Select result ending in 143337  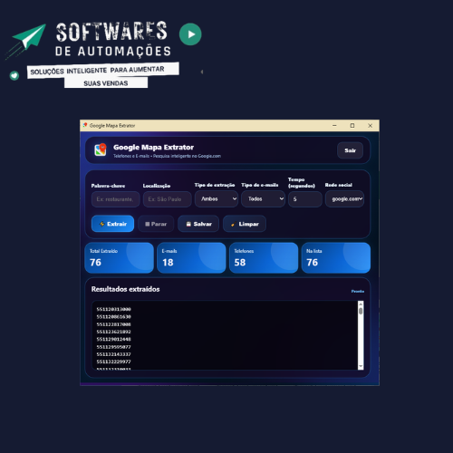pyautogui.click(x=113, y=354)
